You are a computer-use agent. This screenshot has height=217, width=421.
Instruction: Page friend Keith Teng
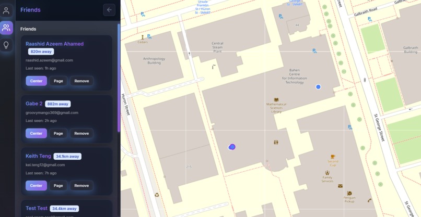(59, 185)
